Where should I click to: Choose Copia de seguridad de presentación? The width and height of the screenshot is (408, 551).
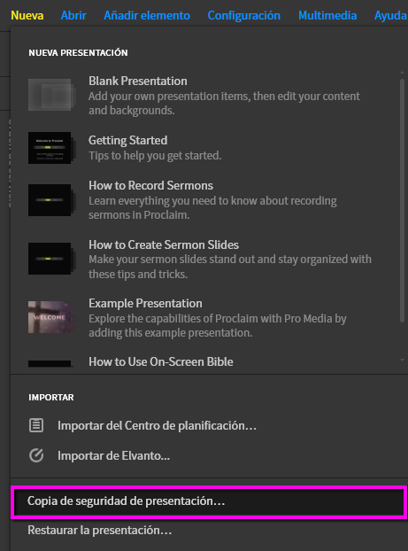point(209,501)
